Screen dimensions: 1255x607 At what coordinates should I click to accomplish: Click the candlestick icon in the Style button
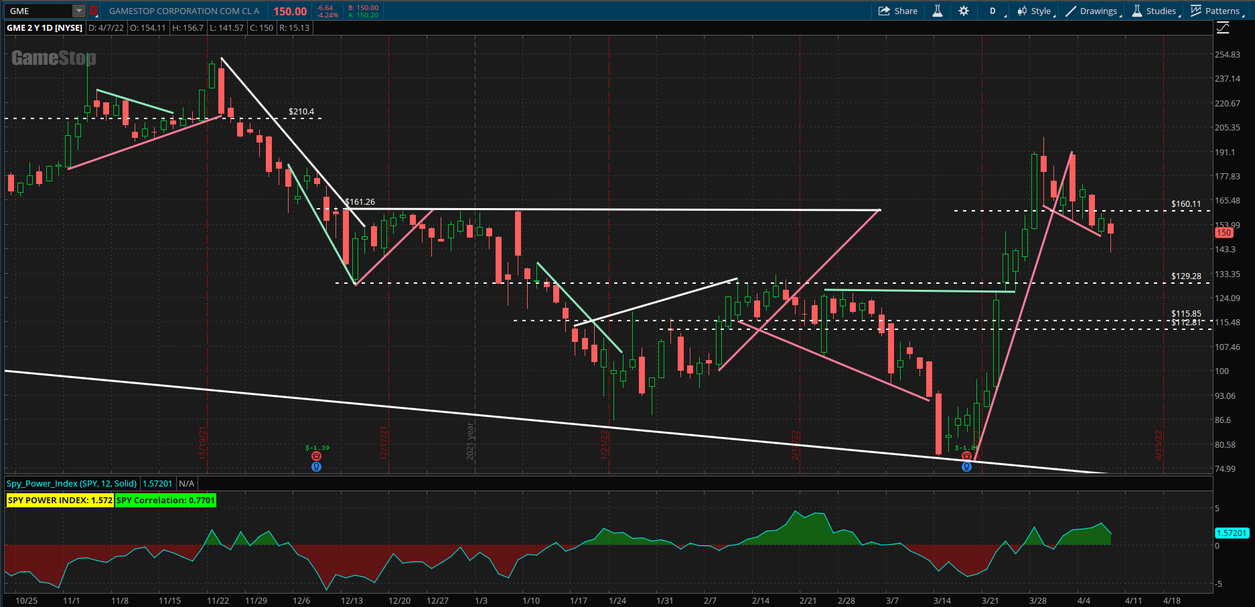1022,11
